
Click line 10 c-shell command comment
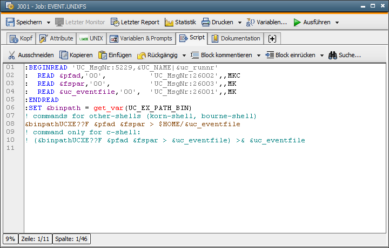coord(165,141)
